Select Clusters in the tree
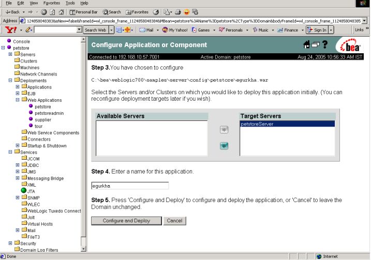The width and height of the screenshot is (371, 260). click(28, 61)
